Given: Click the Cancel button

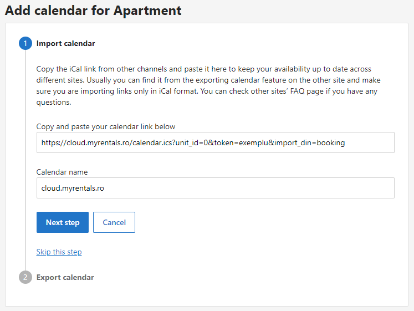Looking at the screenshot, I should pyautogui.click(x=114, y=222).
